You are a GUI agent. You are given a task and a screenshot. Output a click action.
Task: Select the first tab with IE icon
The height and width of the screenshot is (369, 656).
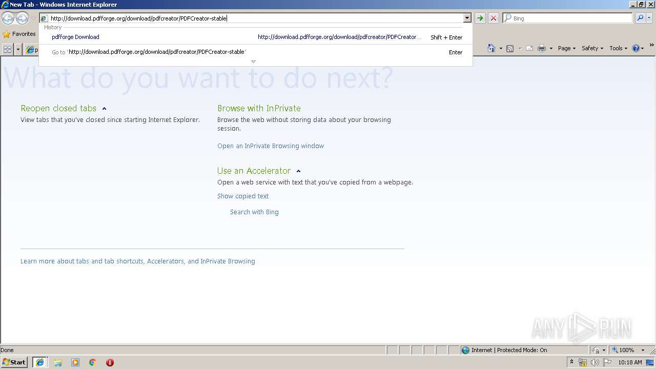(32, 50)
